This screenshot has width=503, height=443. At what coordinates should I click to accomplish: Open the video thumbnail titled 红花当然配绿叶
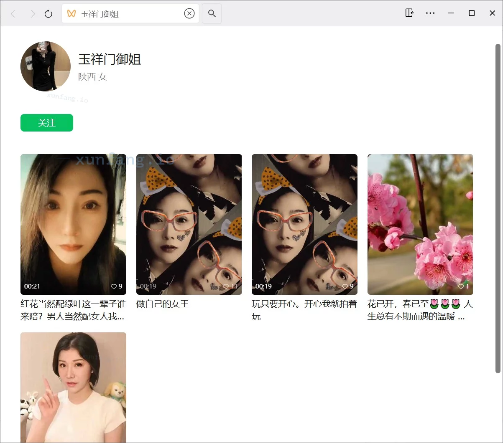tap(73, 224)
